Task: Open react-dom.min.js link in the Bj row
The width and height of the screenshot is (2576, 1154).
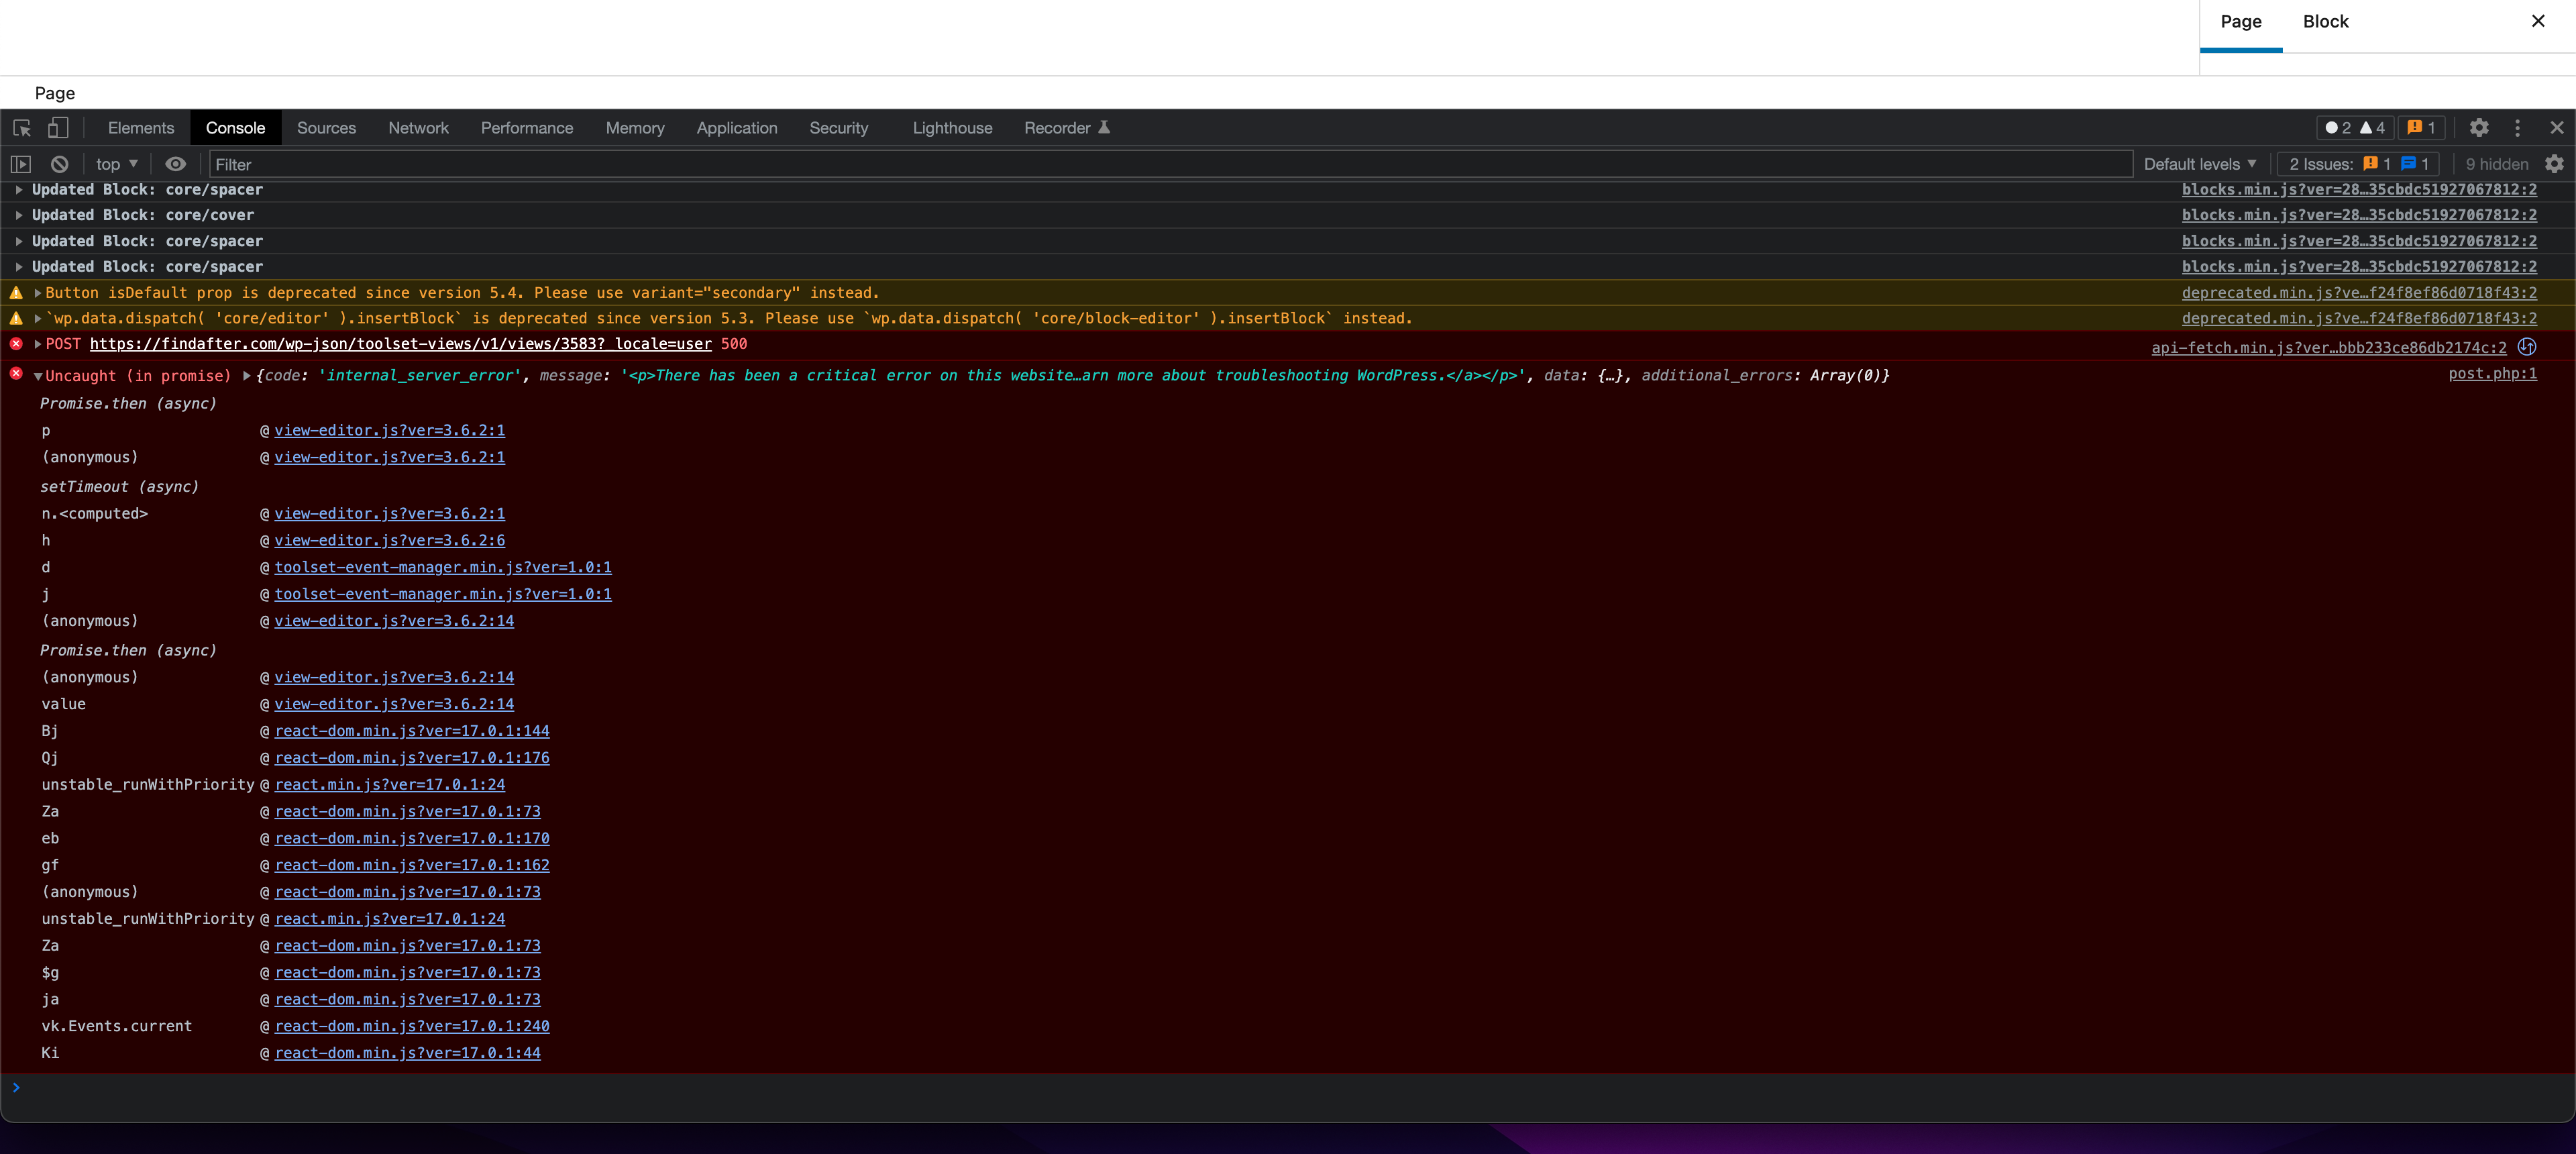Action: 412,731
